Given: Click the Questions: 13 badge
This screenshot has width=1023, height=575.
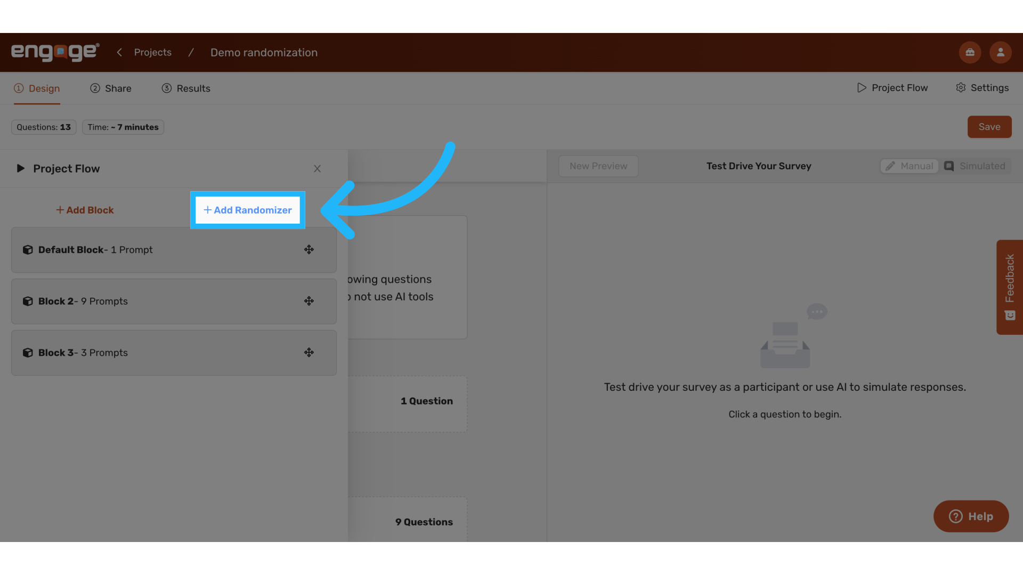Looking at the screenshot, I should point(44,127).
